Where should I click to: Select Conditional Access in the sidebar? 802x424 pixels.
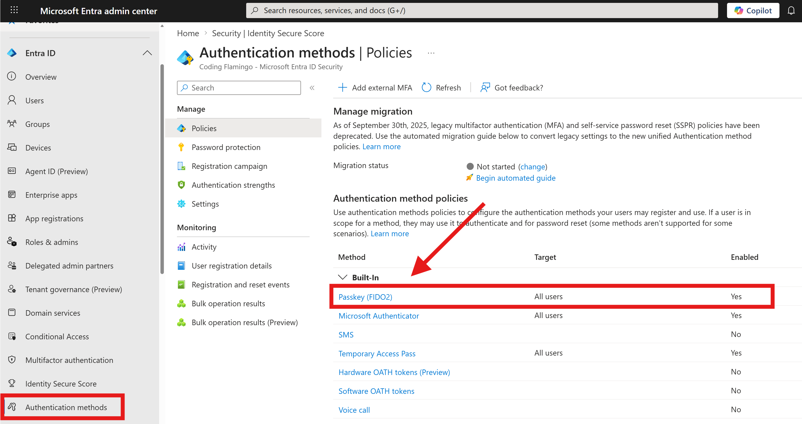click(x=57, y=336)
